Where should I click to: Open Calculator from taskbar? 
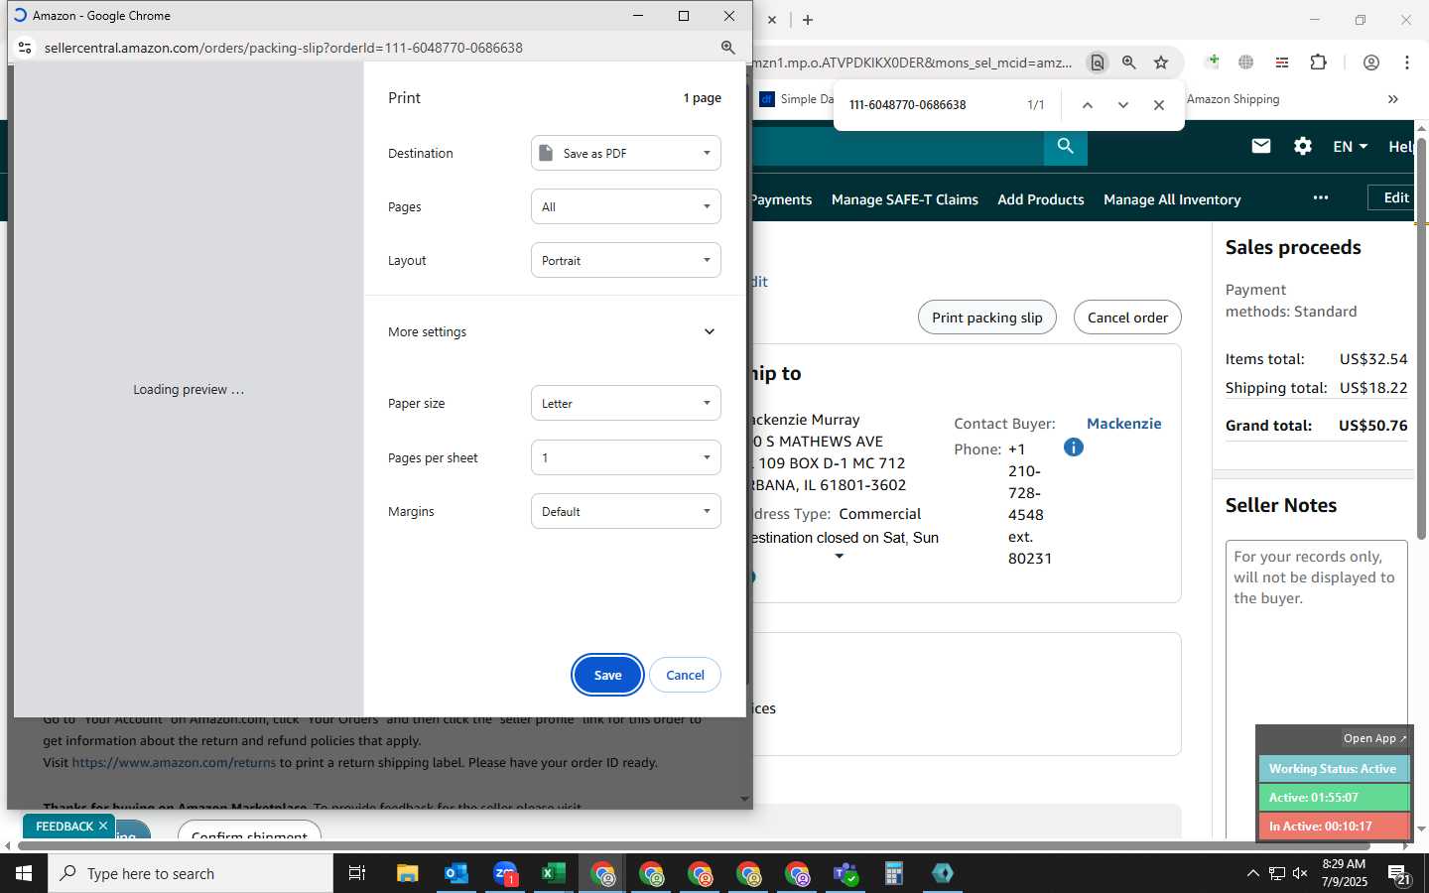pyautogui.click(x=894, y=873)
